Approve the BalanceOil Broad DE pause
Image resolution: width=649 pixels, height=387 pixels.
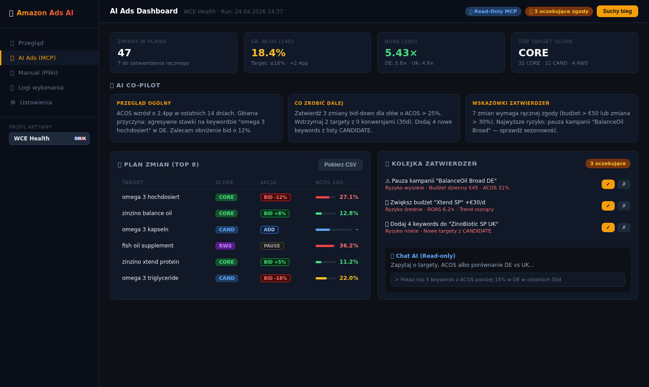click(x=608, y=184)
